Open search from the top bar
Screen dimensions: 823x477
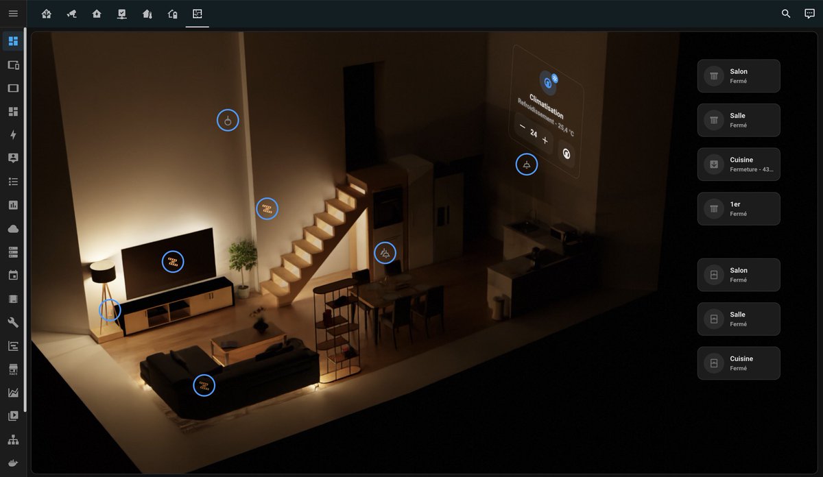(786, 13)
